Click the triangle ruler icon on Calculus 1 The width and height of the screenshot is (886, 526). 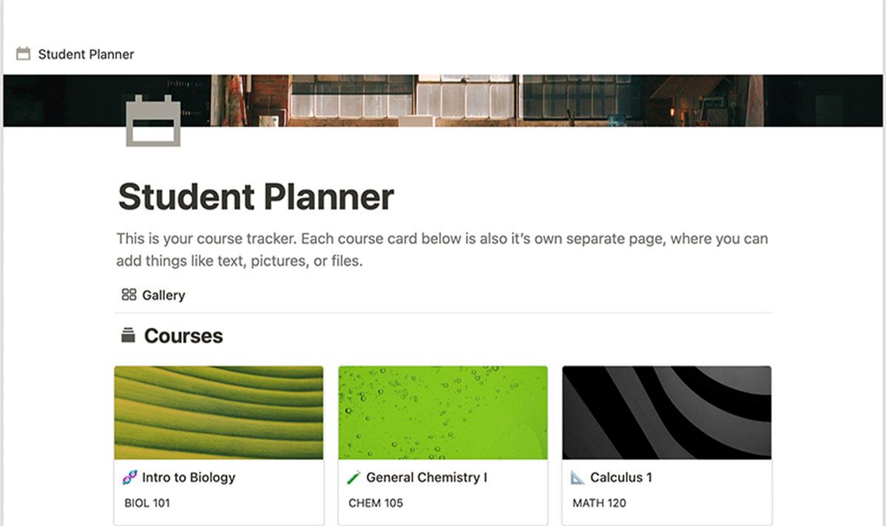[x=578, y=477]
